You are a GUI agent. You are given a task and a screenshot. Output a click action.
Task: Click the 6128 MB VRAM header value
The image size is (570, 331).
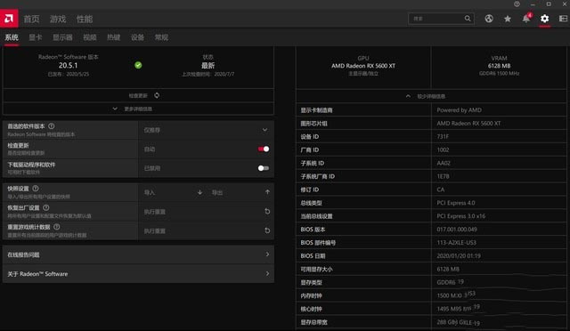point(499,66)
